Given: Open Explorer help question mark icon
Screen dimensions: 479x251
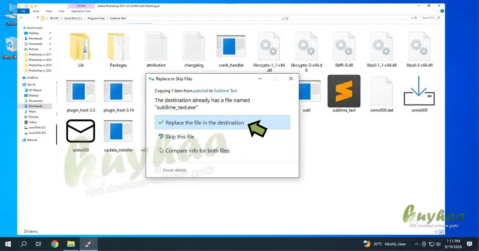Looking at the screenshot, I should tap(442, 11).
